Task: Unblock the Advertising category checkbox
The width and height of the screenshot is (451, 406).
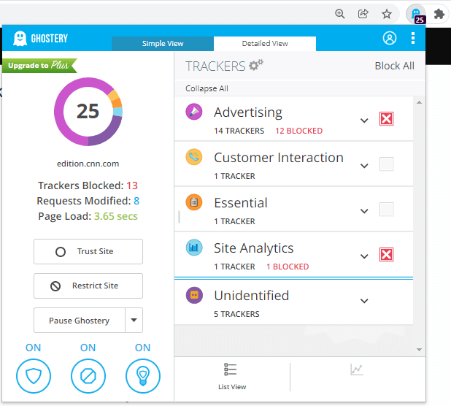Action: [386, 118]
